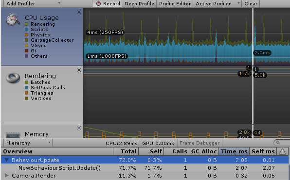
Task: Expand the Camera.Render tree row
Action: (x=7, y=175)
